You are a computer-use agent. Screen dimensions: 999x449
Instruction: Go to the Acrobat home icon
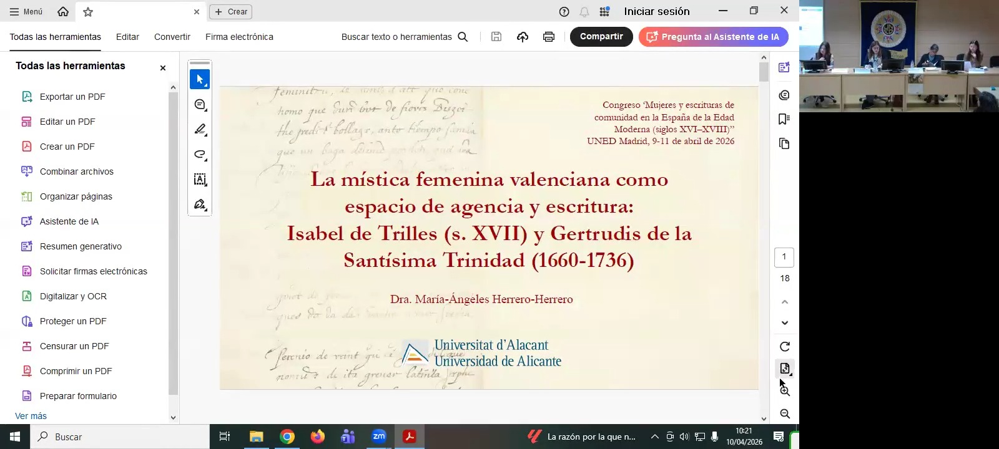63,11
